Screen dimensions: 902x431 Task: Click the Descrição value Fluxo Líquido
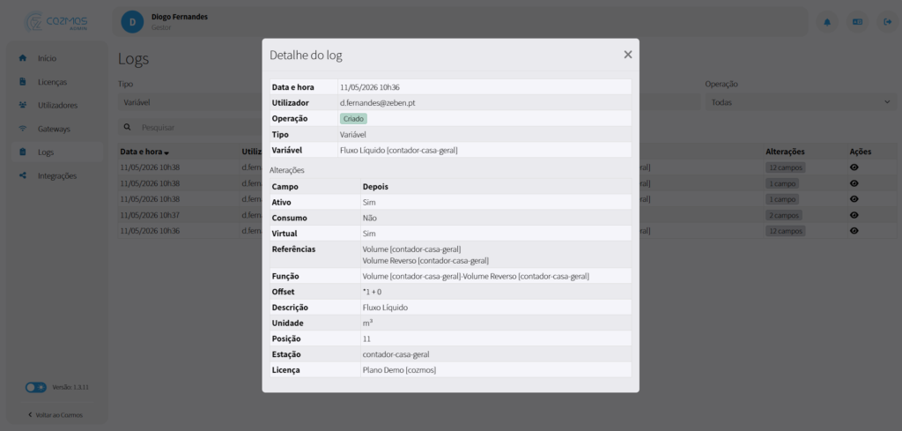(385, 308)
